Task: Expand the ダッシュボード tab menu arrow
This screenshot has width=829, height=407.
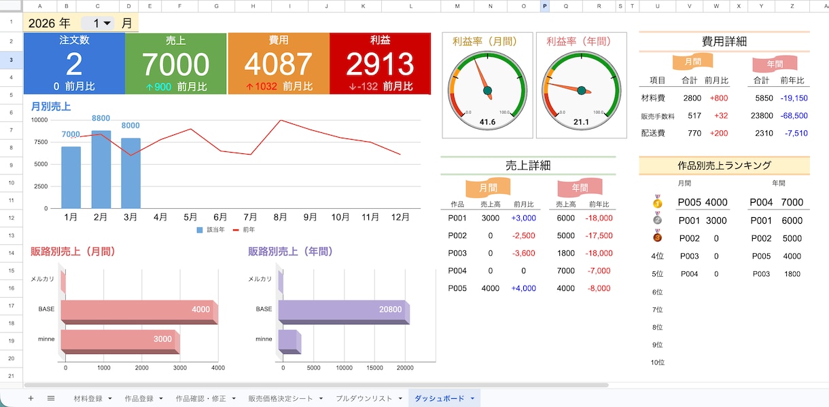Action: 472,398
